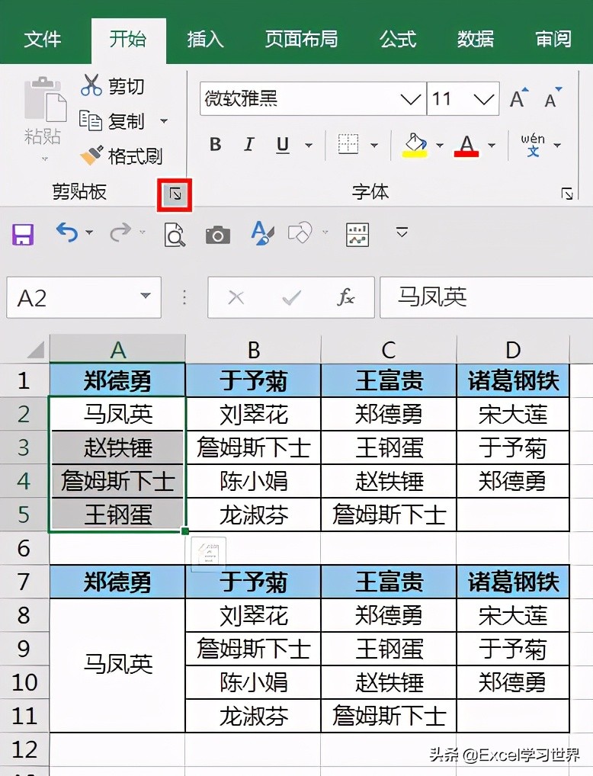Screen dimensions: 593x776
Task: Select cell 赵铁锤 in column A
Action: pos(117,447)
